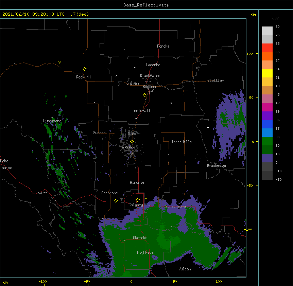Select the Cochrane town label
This screenshot has width=293, height=286.
point(109,193)
